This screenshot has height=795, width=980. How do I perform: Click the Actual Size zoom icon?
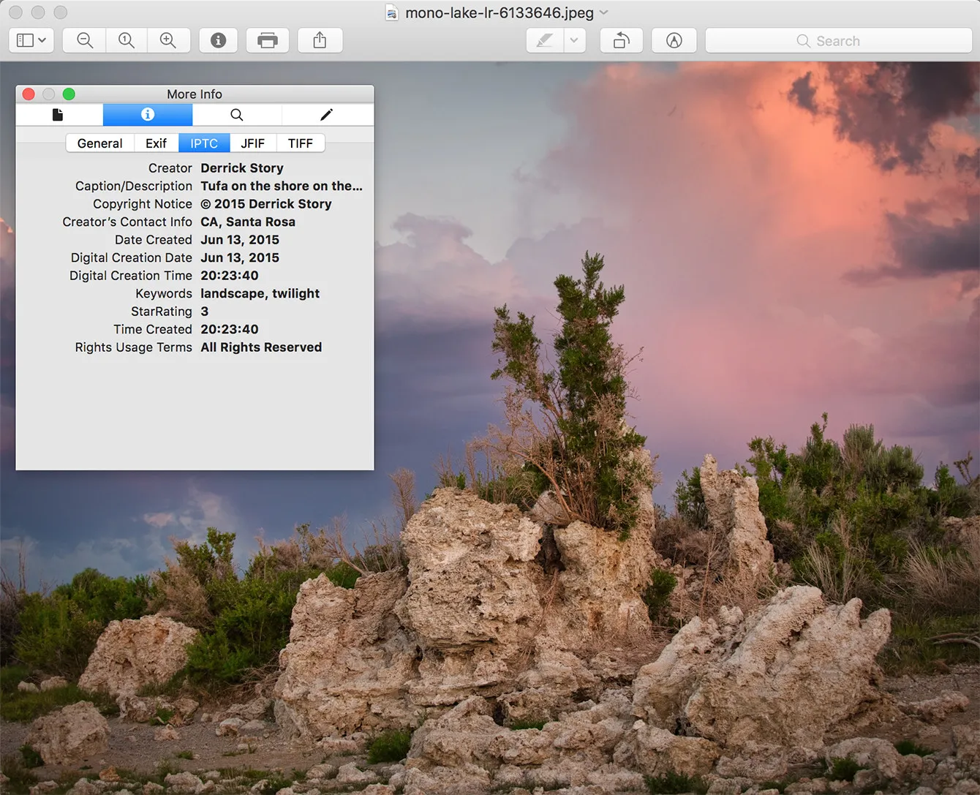tap(127, 41)
